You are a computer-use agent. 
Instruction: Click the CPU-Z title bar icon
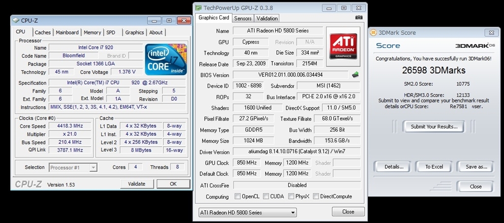click(x=15, y=21)
